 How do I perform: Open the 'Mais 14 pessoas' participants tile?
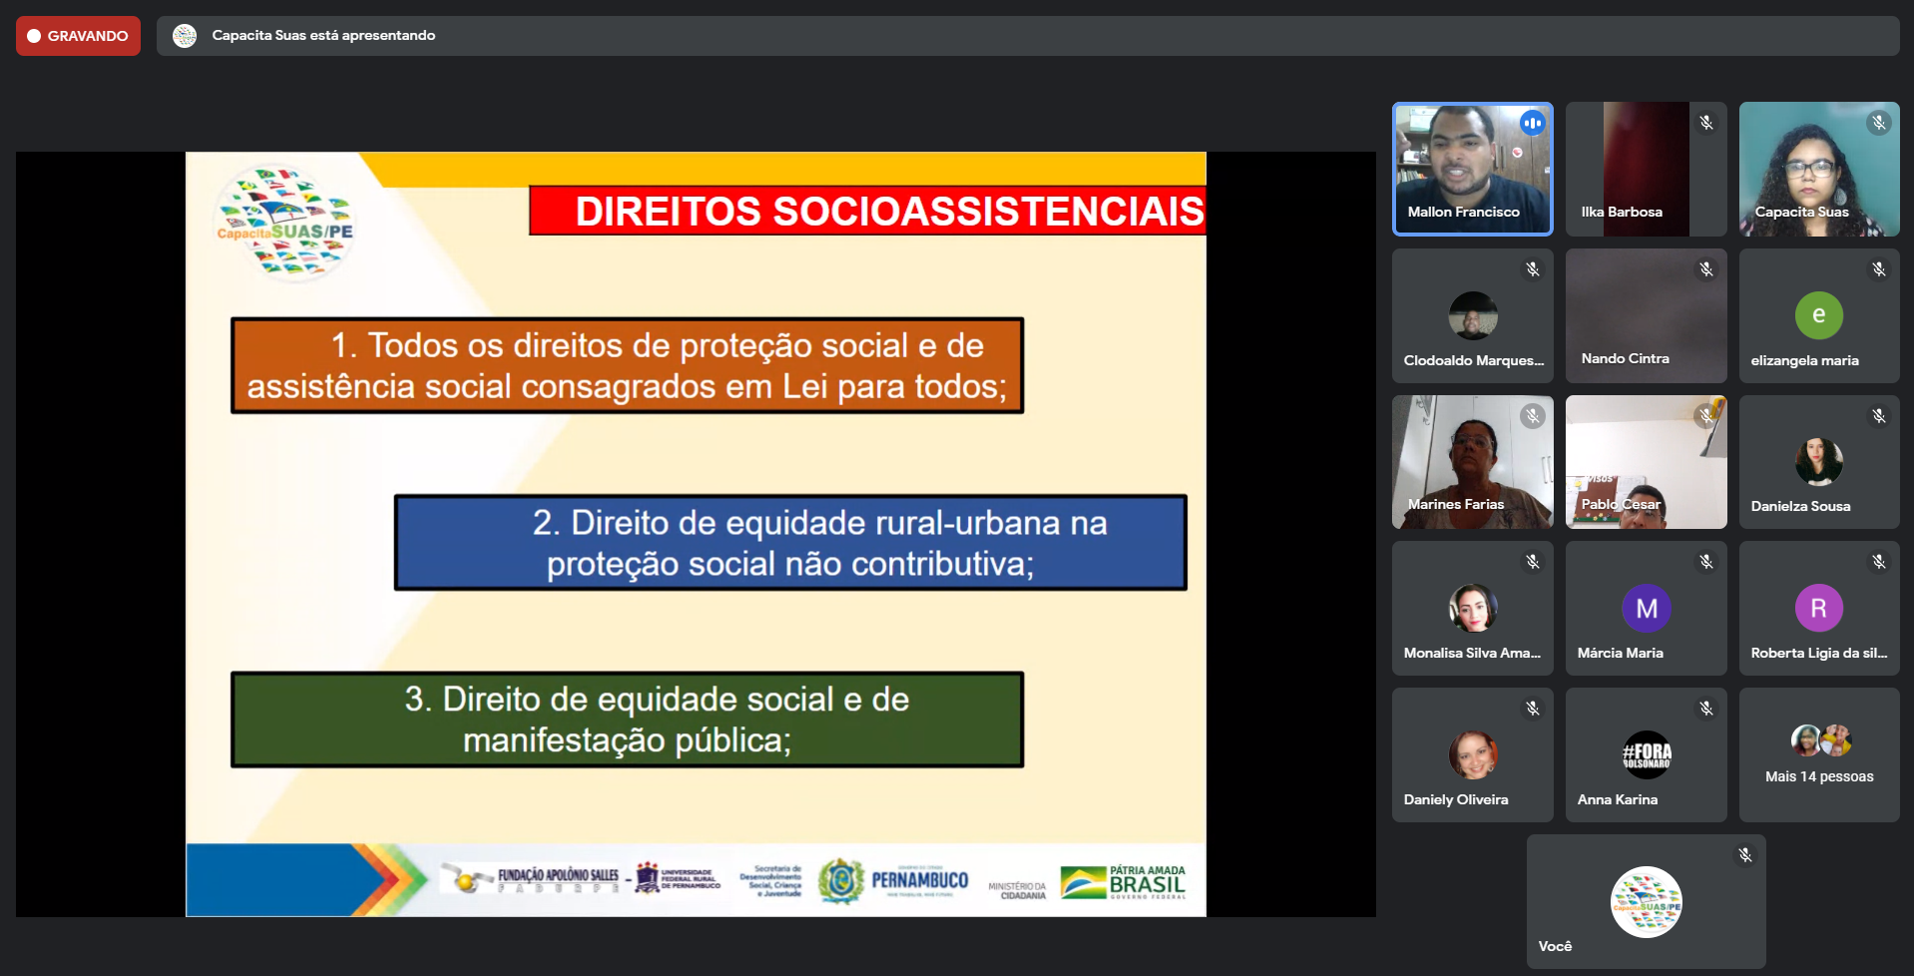coord(1818,755)
